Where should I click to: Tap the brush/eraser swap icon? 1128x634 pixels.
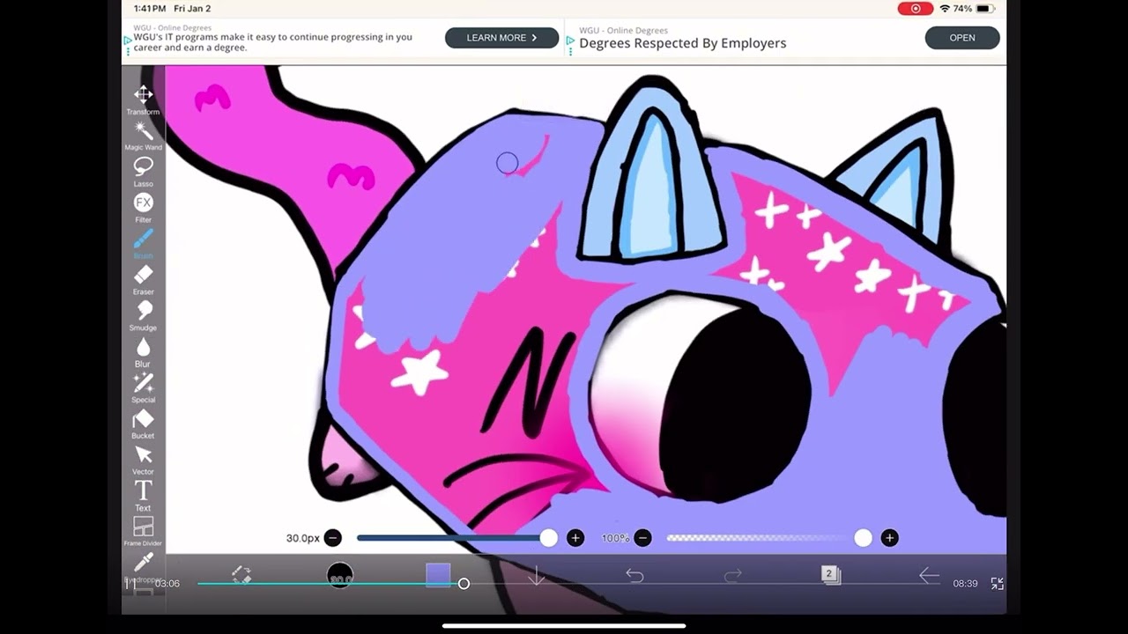coord(241,575)
